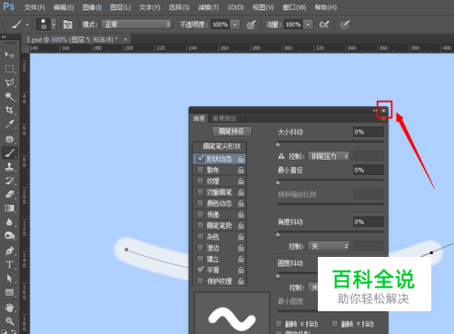Select the Polygonal Lasso tool
This screenshot has height=334, width=454.
(9, 83)
